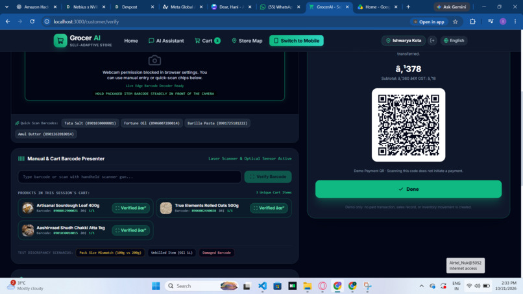Open Task View from the taskbar
The image size is (523, 294).
pyautogui.click(x=247, y=286)
